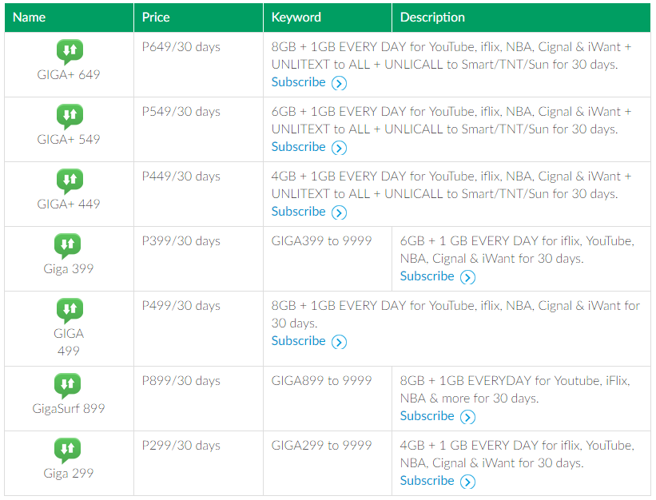656x500 pixels.
Task: Open the Subscribe link for GigaSurf 899
Action: (x=427, y=416)
